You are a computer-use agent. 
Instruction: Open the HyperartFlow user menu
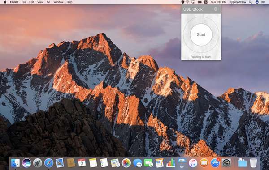click(x=238, y=2)
